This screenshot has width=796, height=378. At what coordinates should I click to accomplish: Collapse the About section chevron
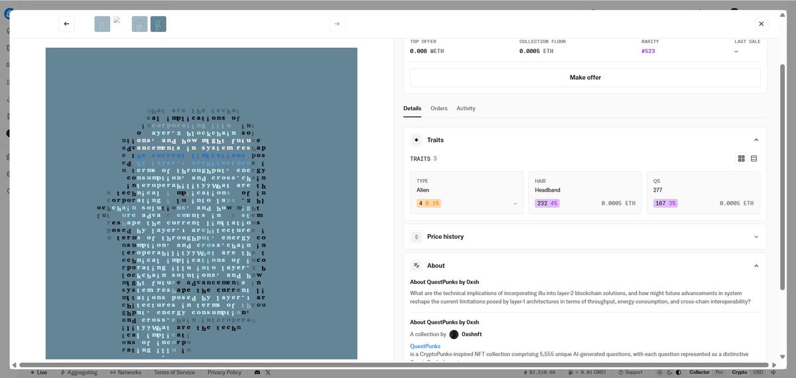(x=756, y=265)
